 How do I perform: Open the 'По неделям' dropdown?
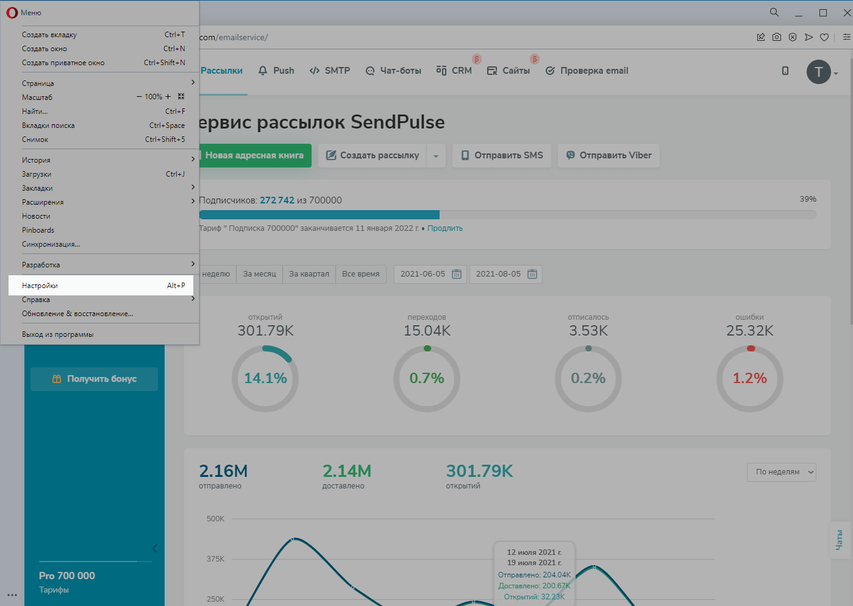(x=781, y=472)
